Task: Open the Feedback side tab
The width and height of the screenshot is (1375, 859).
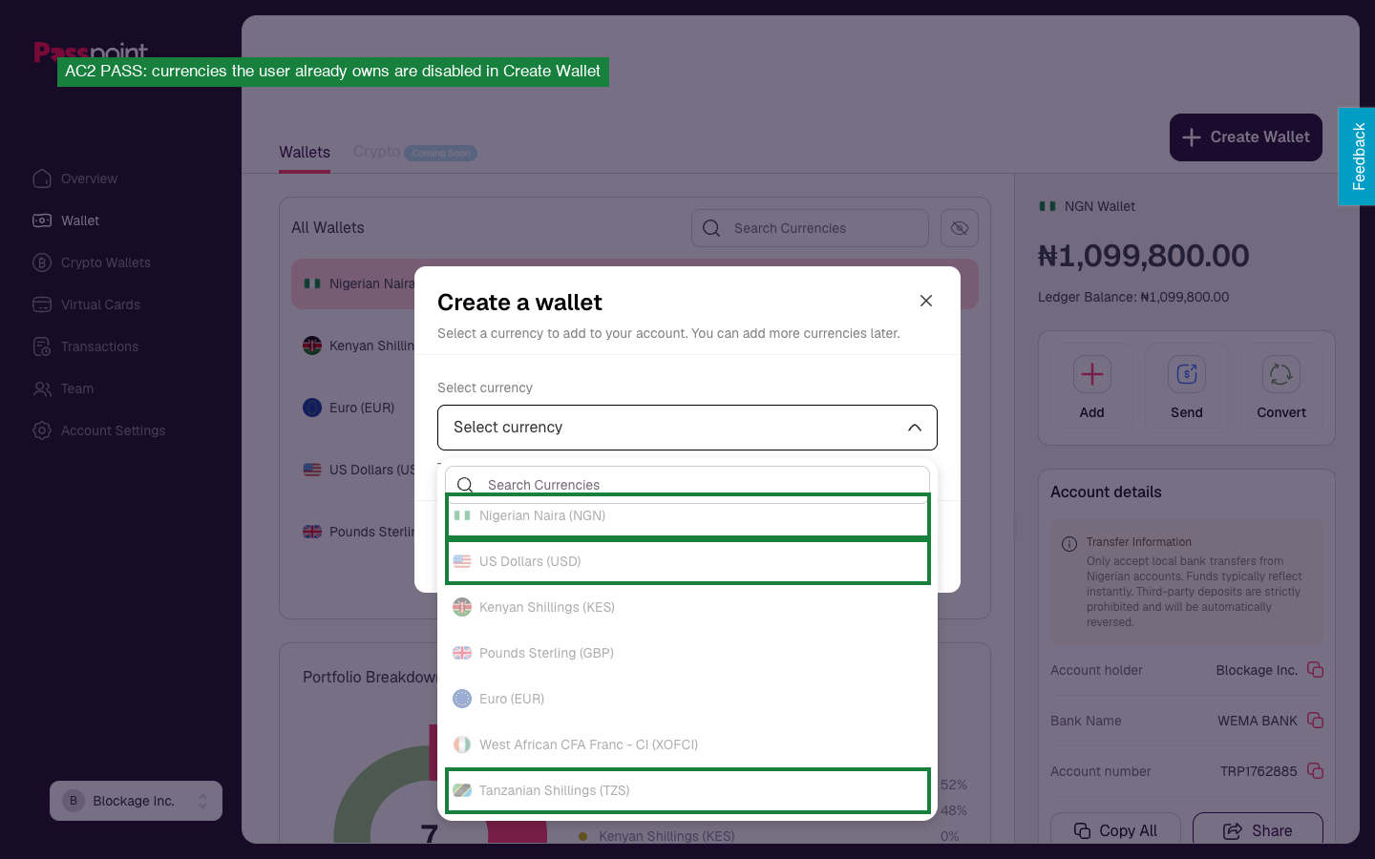Action: [x=1357, y=157]
